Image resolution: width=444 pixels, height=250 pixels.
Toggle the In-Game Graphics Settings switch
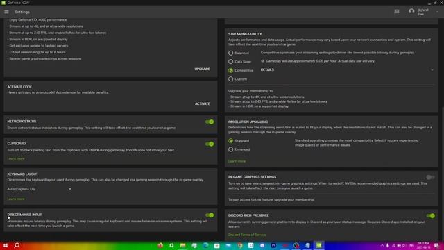[430, 177]
